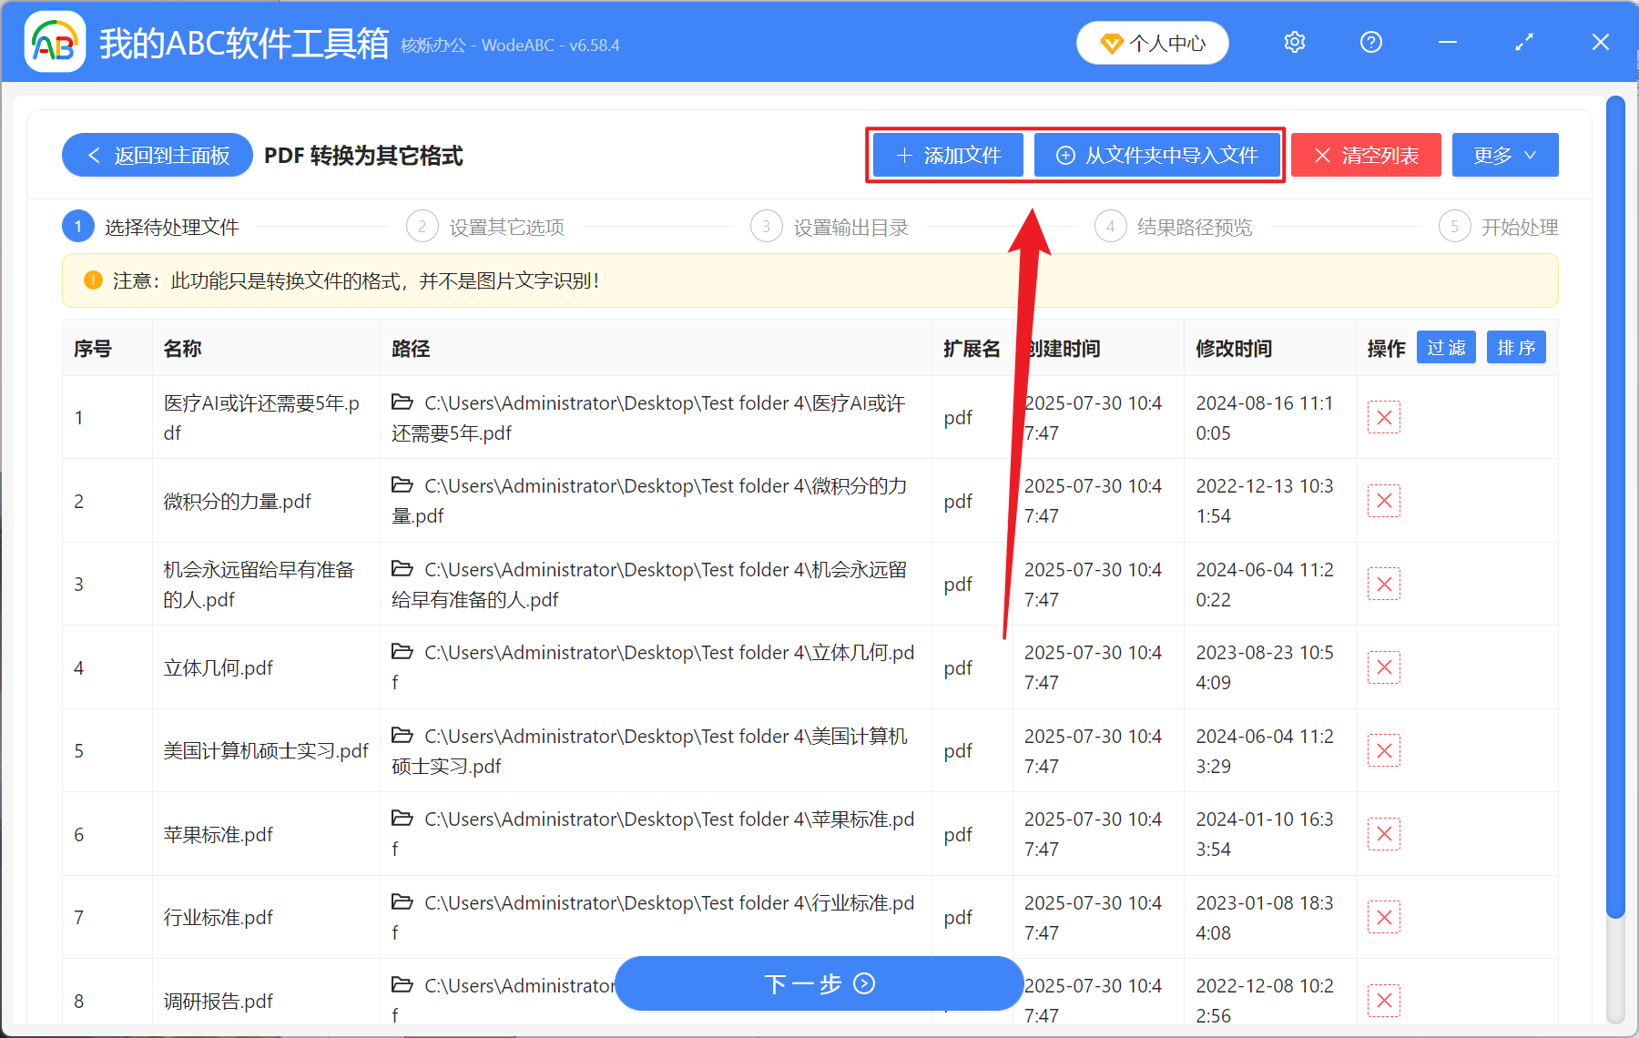Click 从文件夹中导入文件 button
1639x1038 pixels.
(x=1158, y=155)
